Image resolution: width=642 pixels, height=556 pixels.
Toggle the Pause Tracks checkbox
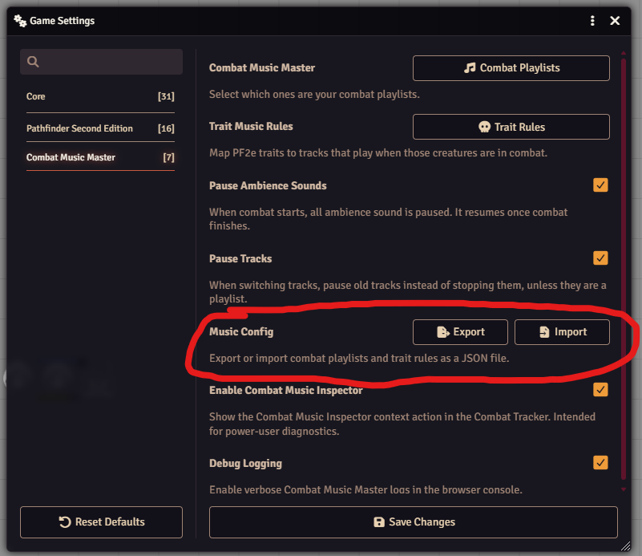(600, 258)
